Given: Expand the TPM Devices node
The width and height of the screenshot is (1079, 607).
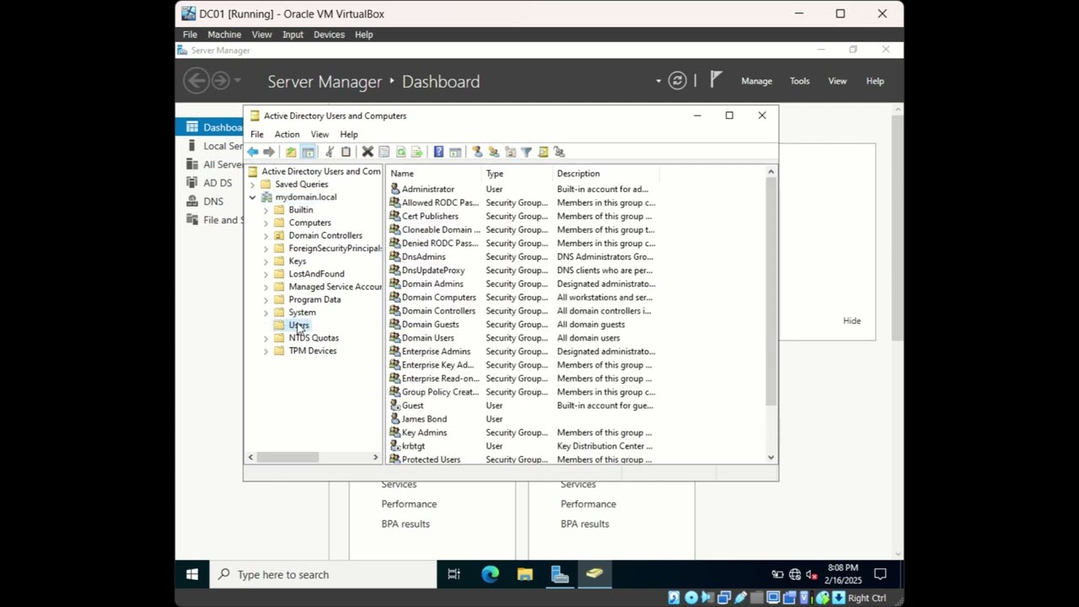Looking at the screenshot, I should click(x=266, y=351).
